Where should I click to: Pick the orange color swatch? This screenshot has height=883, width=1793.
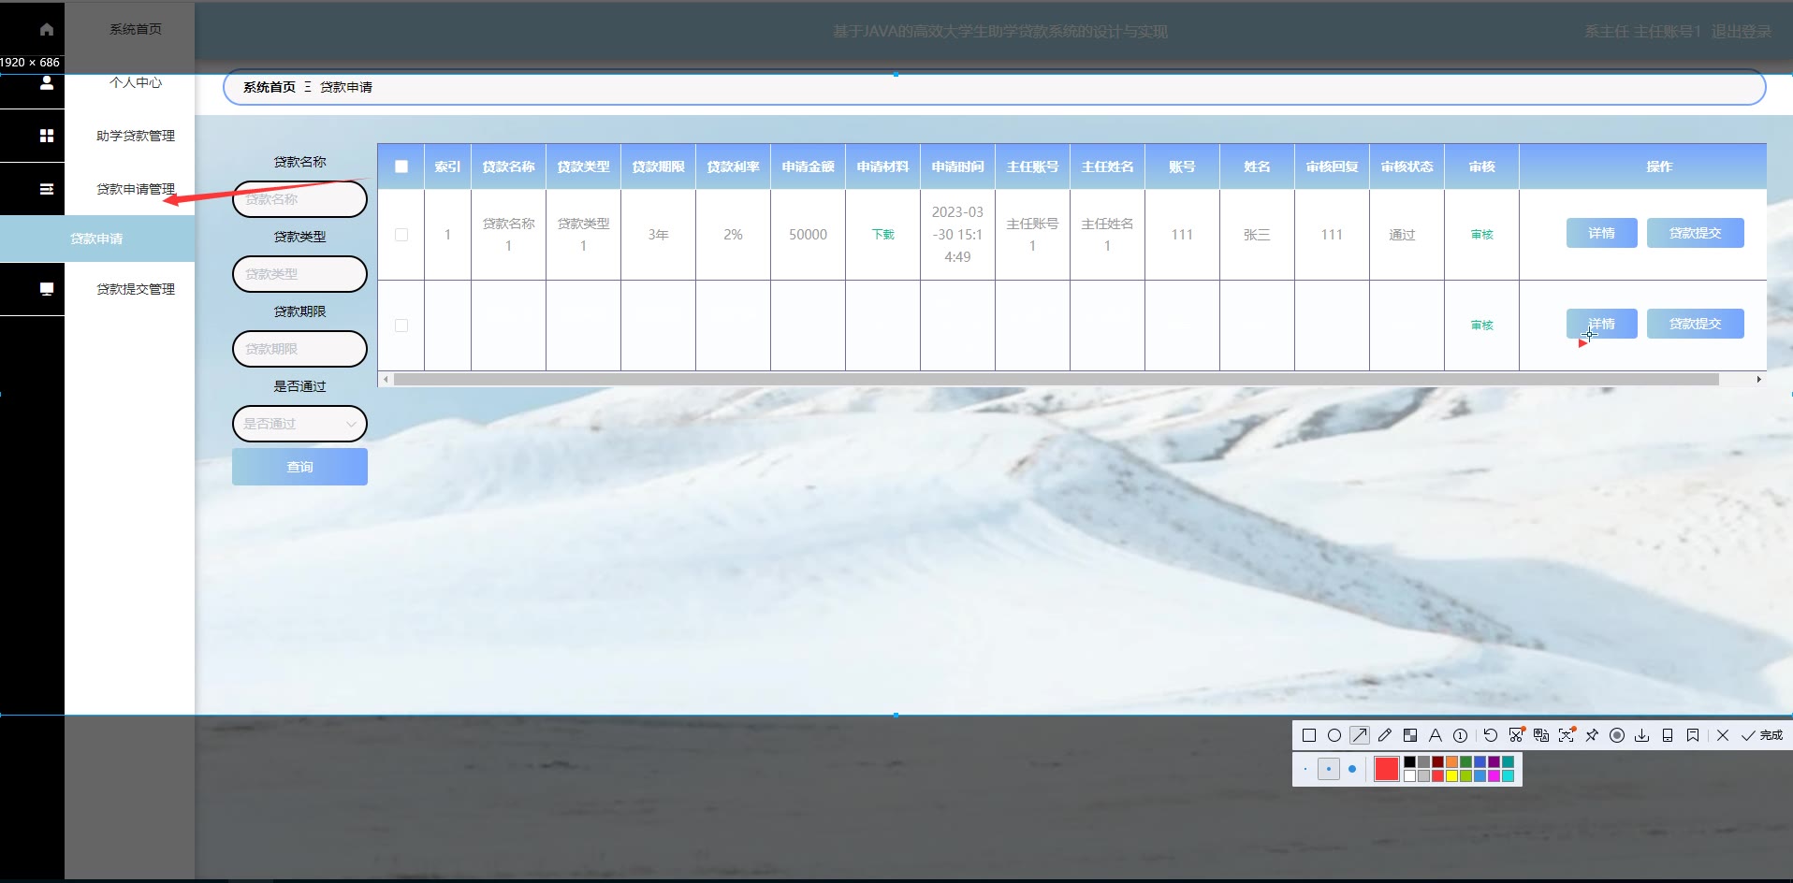point(1451,761)
